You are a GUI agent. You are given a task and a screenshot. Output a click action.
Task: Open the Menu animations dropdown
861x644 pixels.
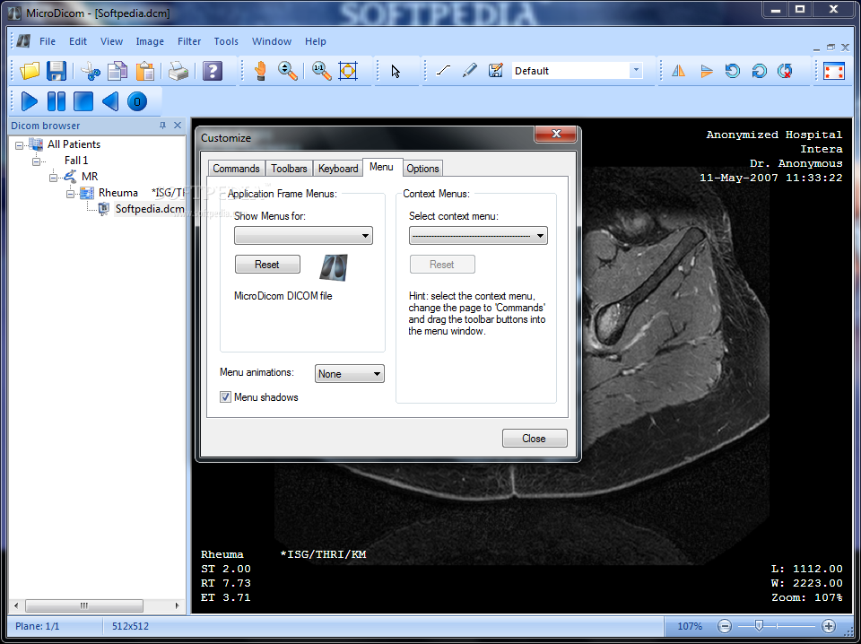pos(349,374)
